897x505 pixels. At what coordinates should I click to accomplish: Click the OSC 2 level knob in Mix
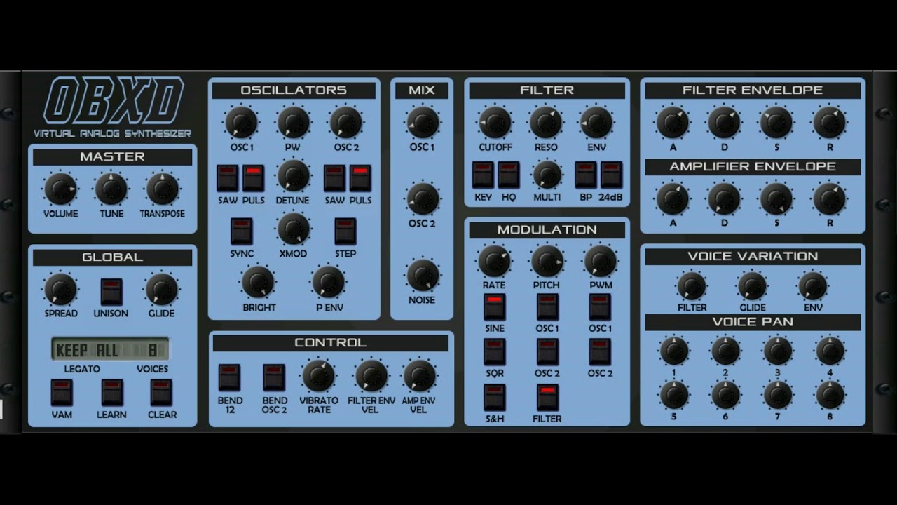pyautogui.click(x=423, y=199)
